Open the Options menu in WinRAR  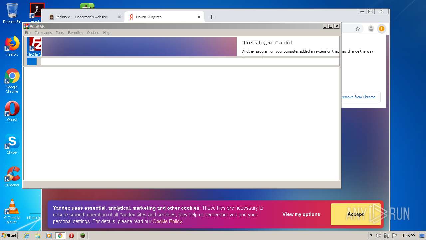(93, 33)
